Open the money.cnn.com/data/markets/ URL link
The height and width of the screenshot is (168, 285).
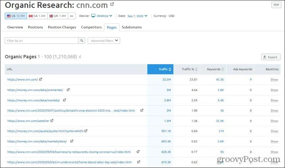(x=33, y=100)
